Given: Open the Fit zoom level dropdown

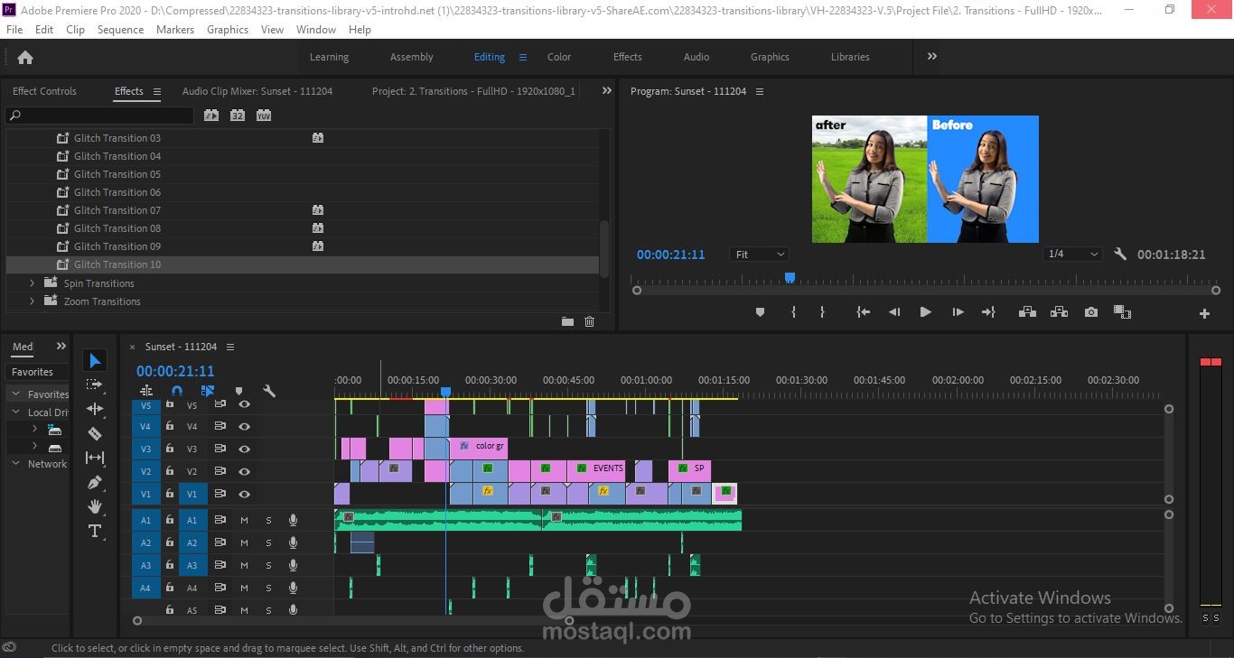Looking at the screenshot, I should point(759,255).
